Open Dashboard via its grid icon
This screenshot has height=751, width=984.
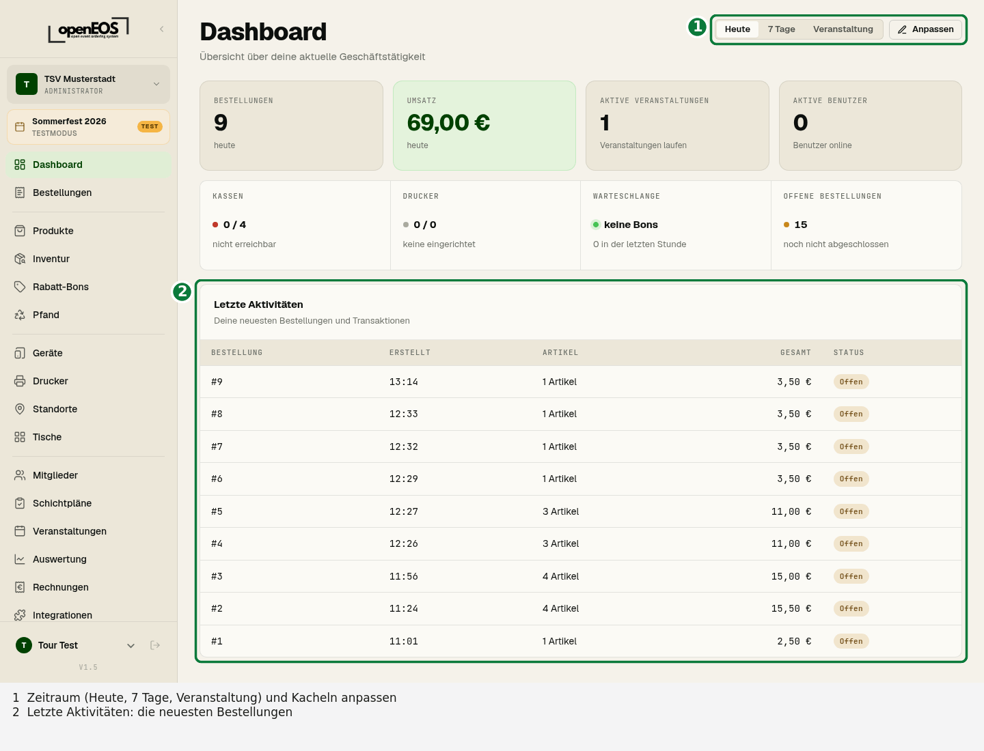point(20,165)
